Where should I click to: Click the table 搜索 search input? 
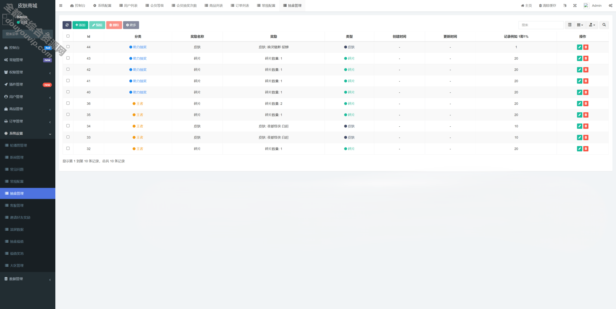coord(541,25)
